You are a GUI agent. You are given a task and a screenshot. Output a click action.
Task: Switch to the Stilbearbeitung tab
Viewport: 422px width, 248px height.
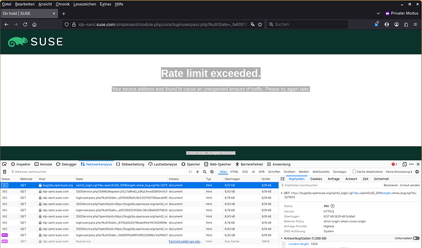[x=130, y=164]
